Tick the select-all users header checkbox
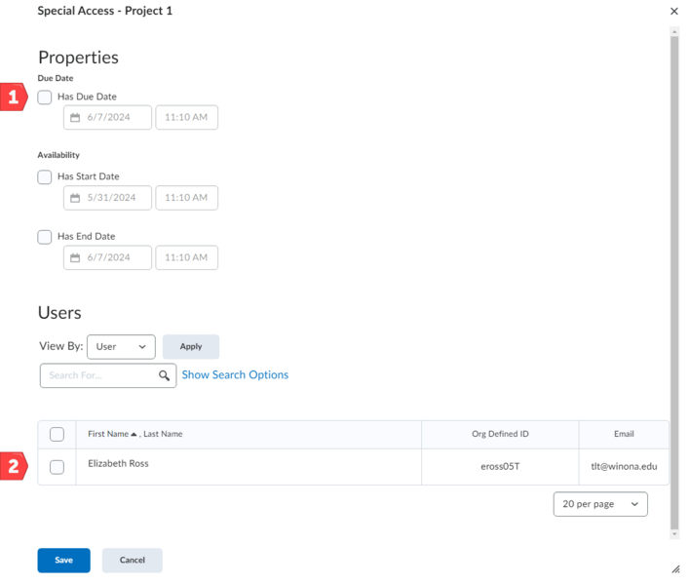The height and width of the screenshot is (584, 689). tap(57, 434)
